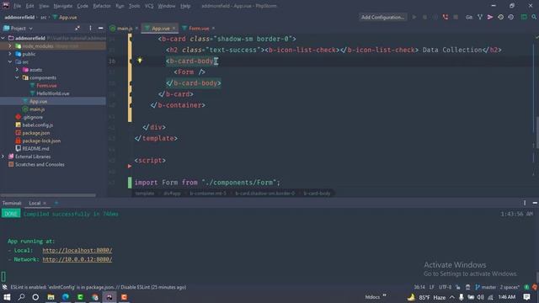This screenshot has width=539, height=303.
Task: Open the http://localhost:8080/ link
Action: [77, 251]
